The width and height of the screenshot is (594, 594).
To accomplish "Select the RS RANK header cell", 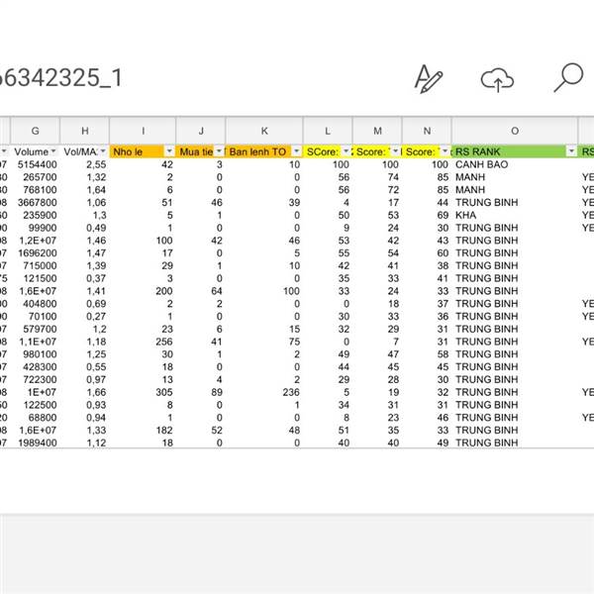I will click(515, 151).
